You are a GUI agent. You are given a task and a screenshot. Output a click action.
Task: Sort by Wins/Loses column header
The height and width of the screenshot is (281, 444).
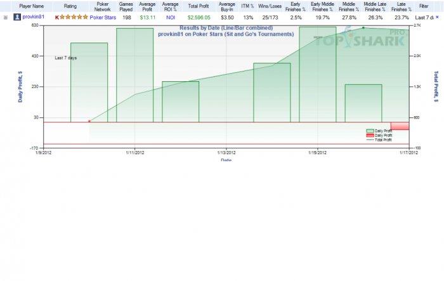(x=270, y=6)
